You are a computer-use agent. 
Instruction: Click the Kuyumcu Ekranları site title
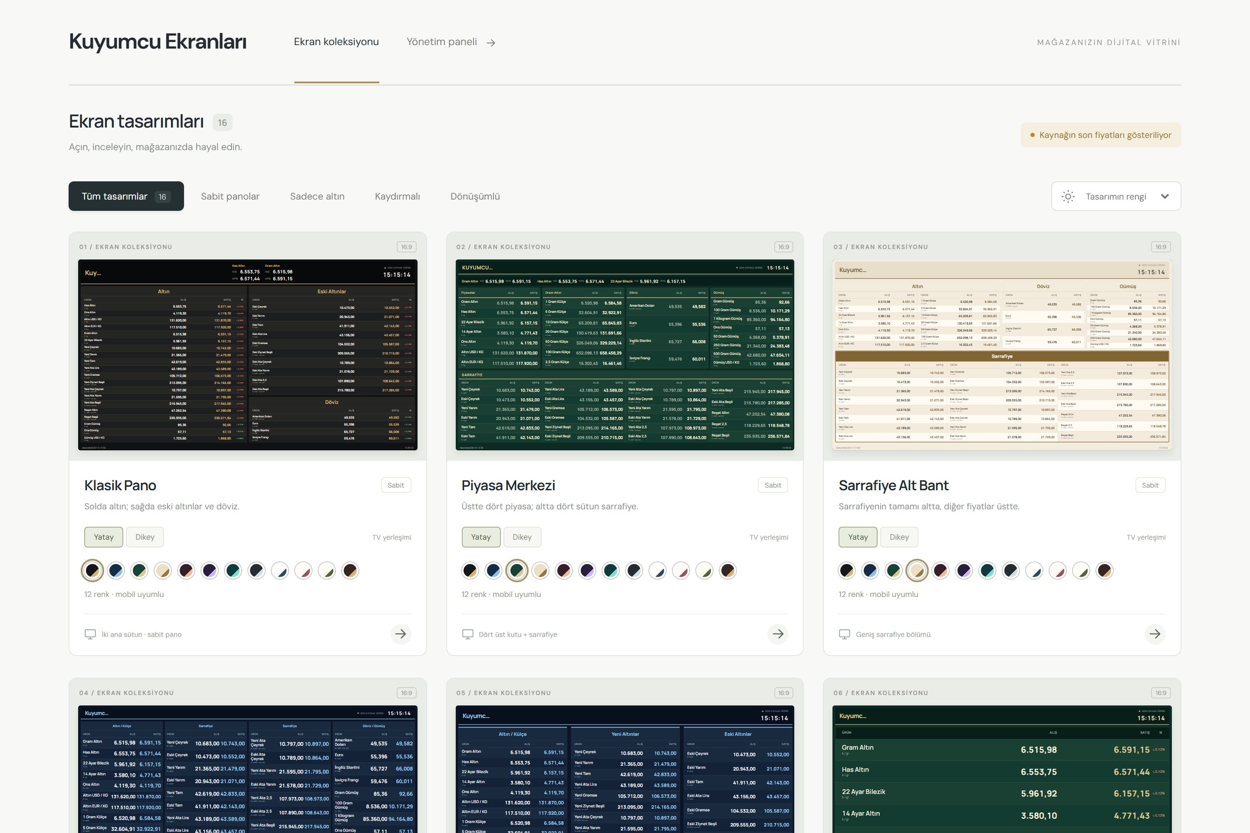158,42
